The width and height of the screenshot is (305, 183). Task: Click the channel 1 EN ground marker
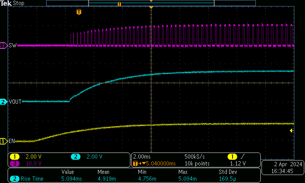coord(3,141)
